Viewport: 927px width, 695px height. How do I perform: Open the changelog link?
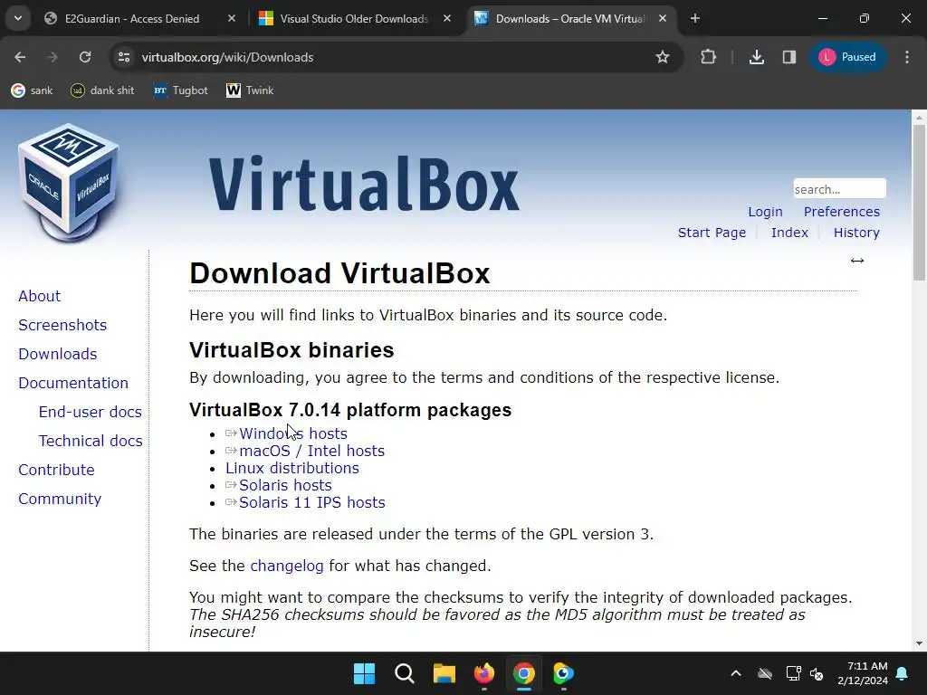287,566
